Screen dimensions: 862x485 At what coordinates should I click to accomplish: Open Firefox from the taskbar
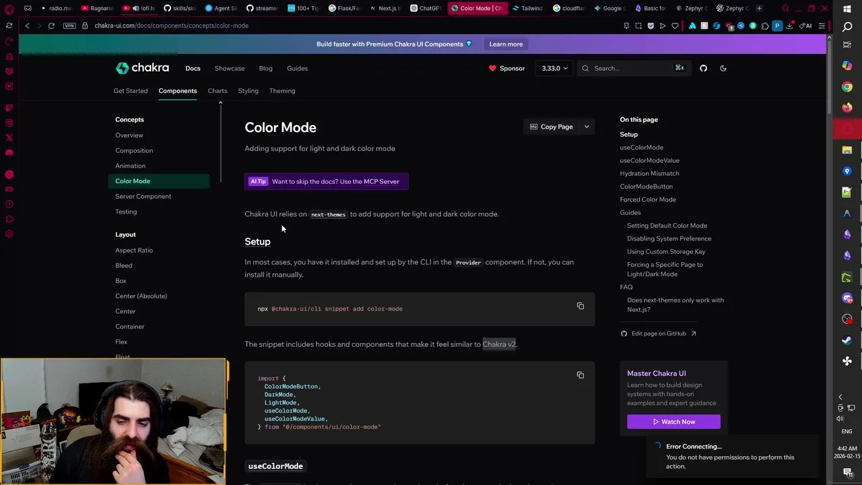point(847,107)
